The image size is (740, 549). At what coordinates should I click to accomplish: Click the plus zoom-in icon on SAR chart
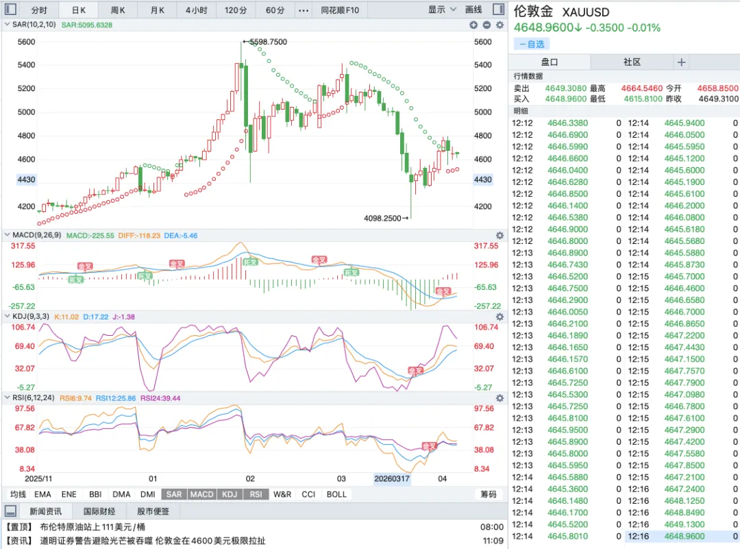pyautogui.click(x=473, y=25)
